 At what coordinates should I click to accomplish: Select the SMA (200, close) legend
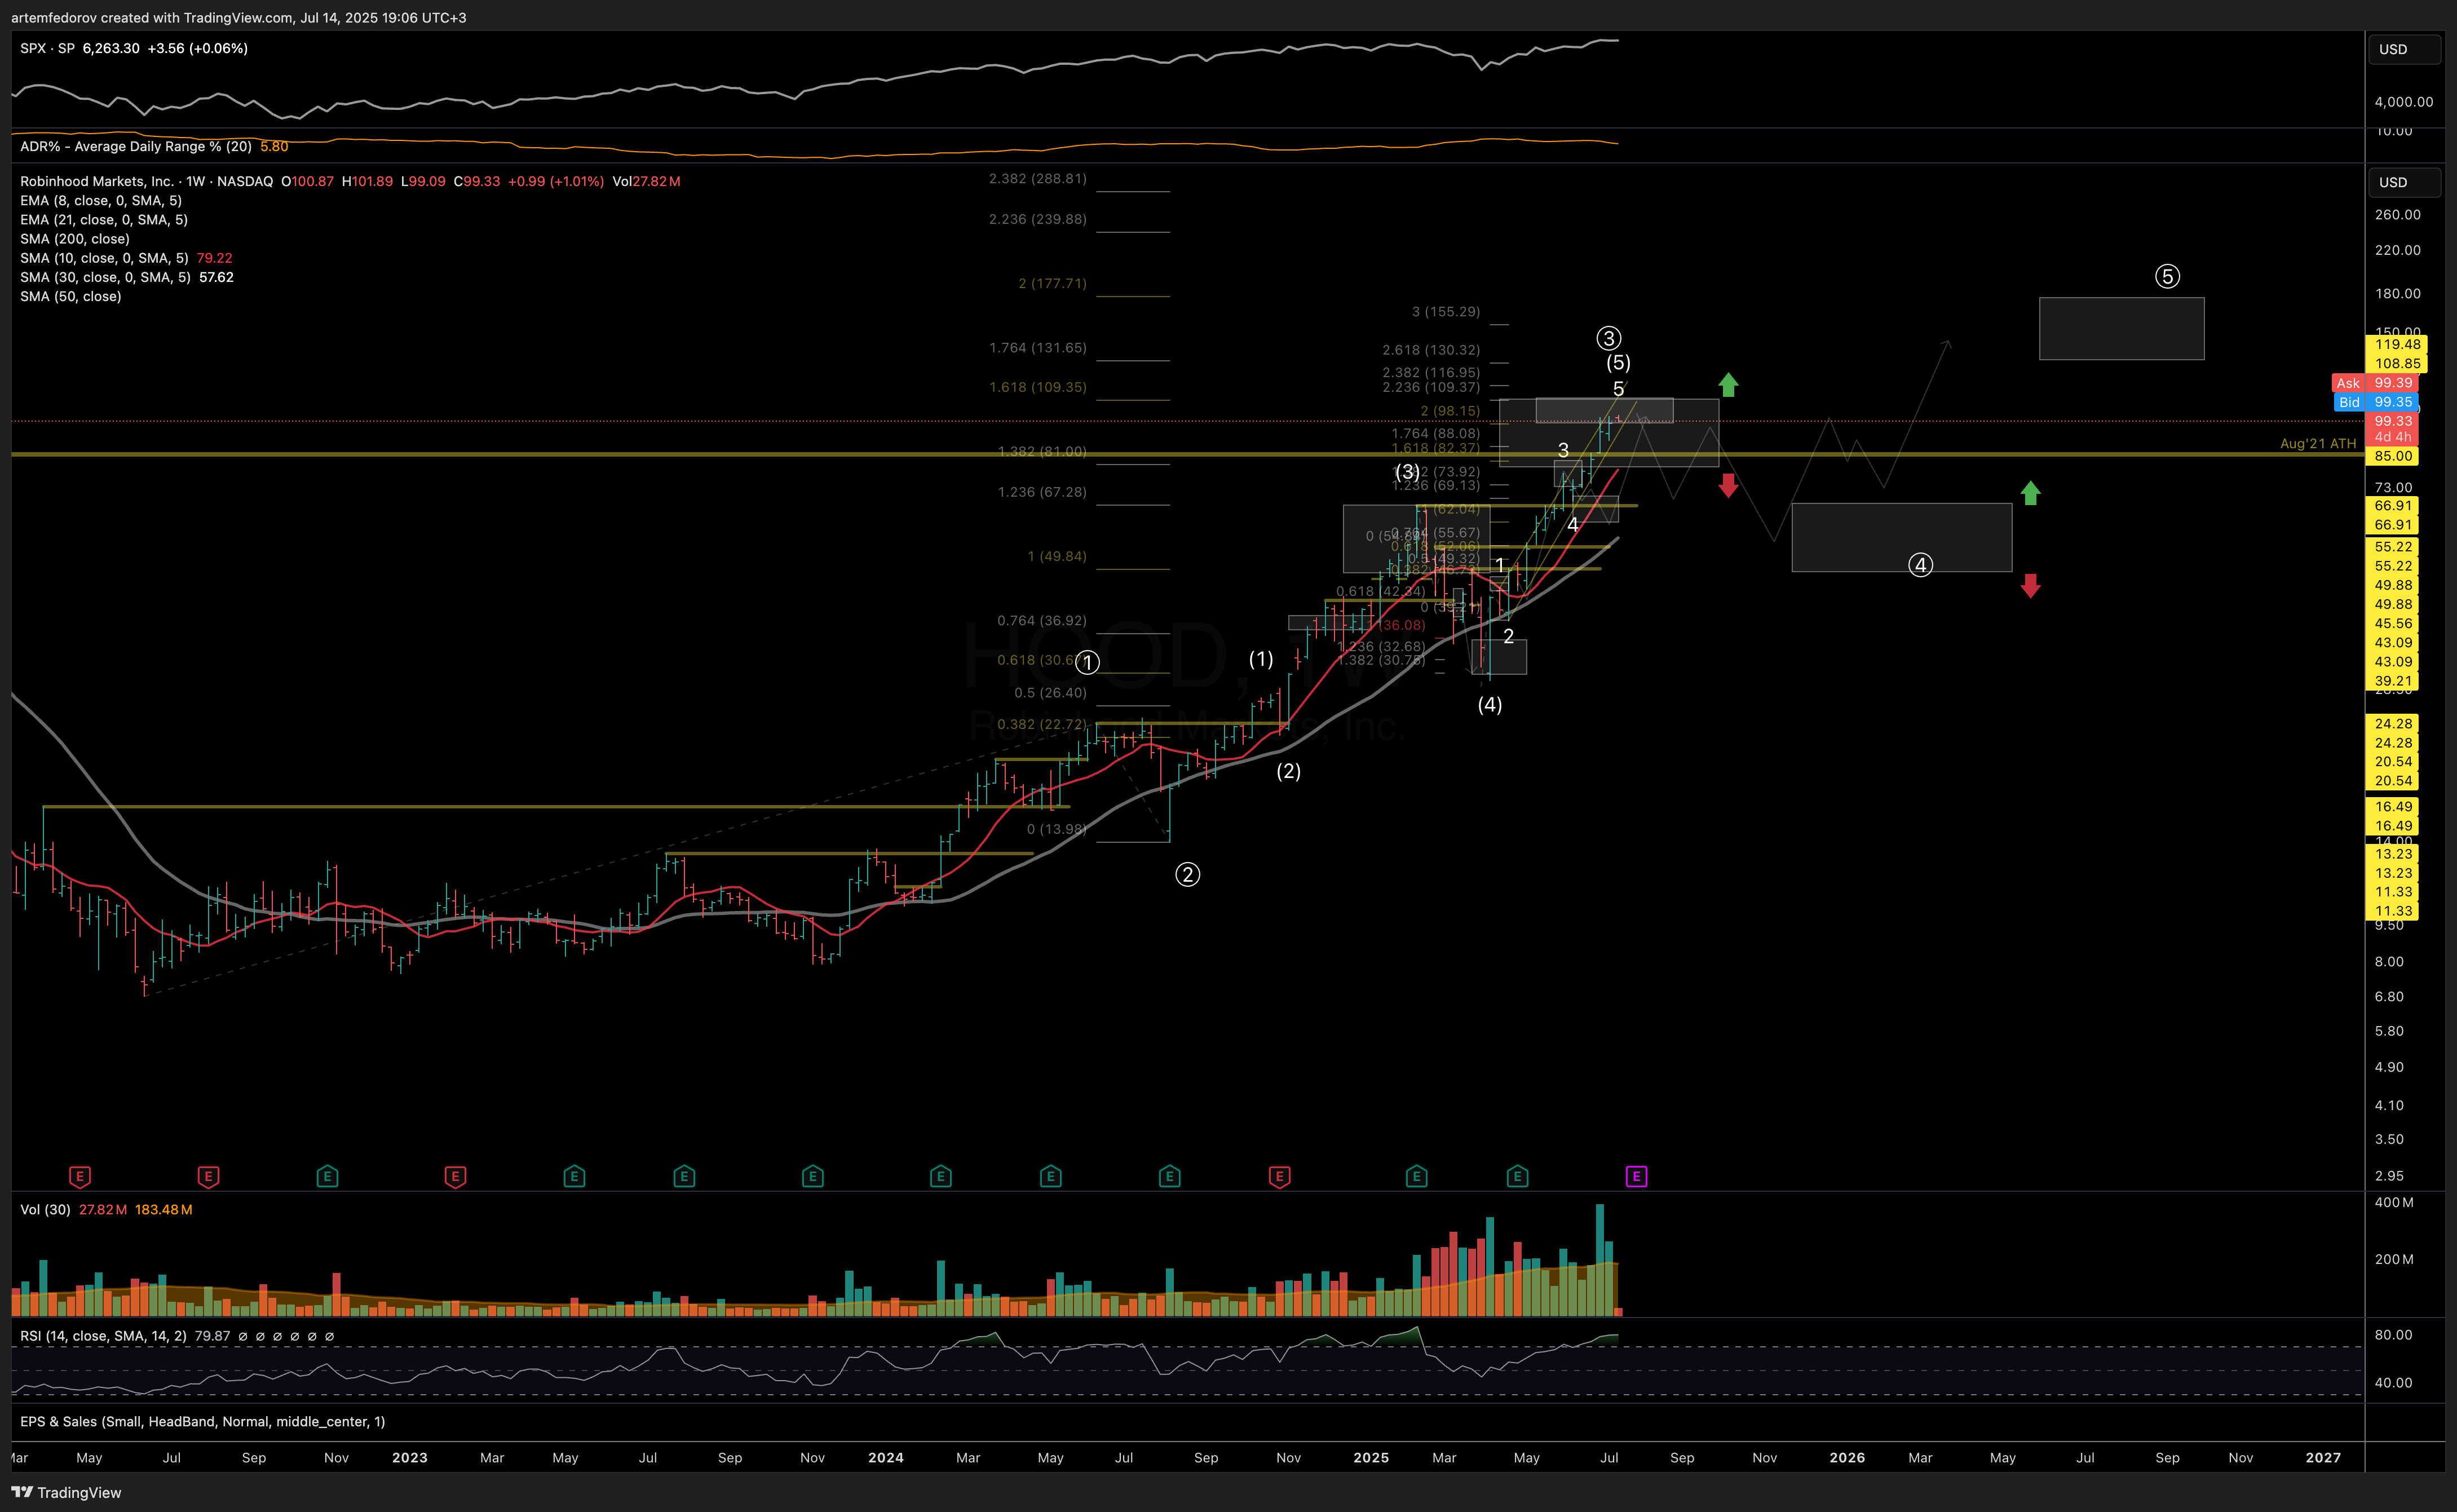75,239
